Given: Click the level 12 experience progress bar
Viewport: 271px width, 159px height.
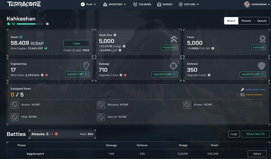Looking at the screenshot, I should coord(30,24).
